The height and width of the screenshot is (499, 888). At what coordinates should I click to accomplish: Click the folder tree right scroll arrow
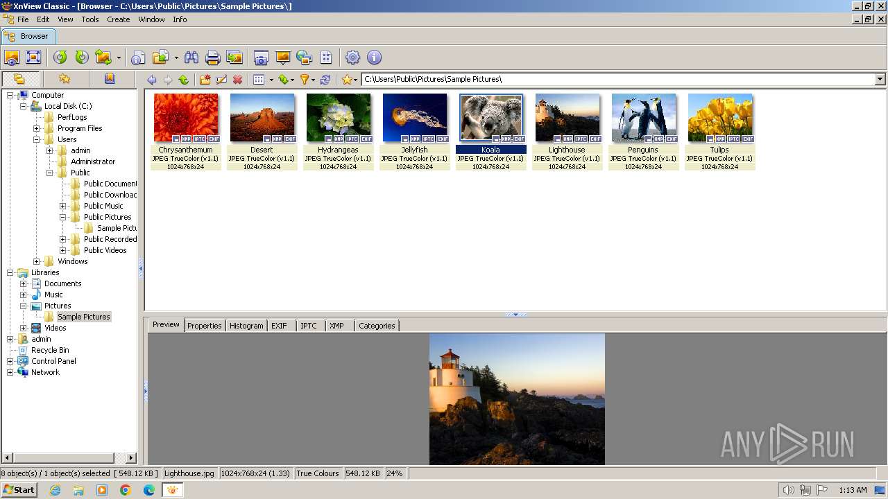(131, 457)
